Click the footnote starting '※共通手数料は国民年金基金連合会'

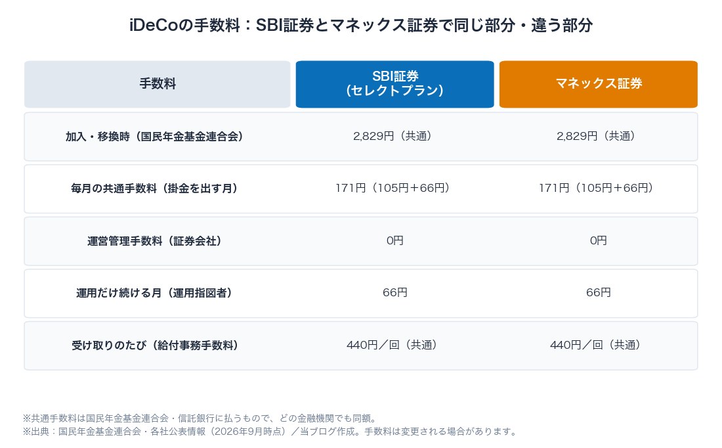[202, 418]
